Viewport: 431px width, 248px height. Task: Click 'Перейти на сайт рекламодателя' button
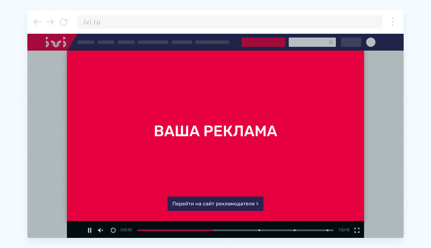(215, 204)
